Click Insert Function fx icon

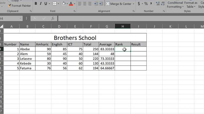point(53,18)
